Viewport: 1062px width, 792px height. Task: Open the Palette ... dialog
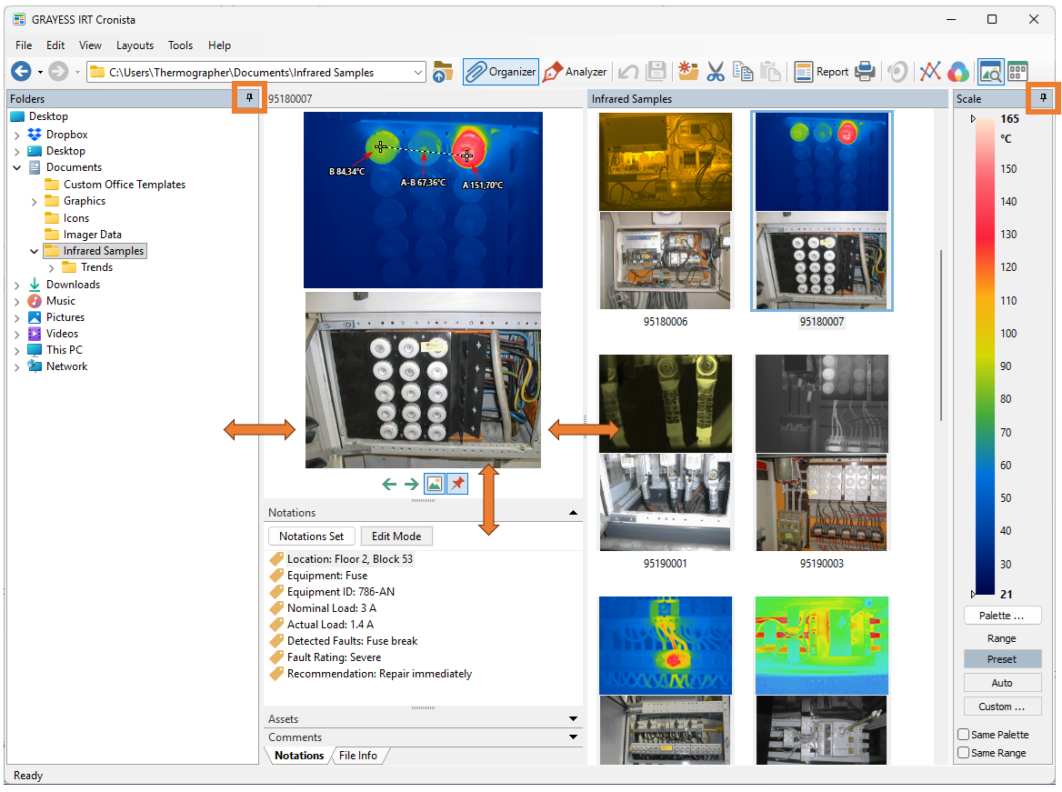pos(1002,616)
